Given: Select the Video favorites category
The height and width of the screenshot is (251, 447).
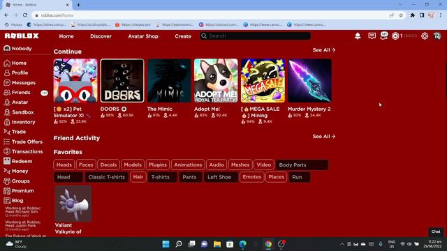Looking at the screenshot, I should tap(264, 165).
